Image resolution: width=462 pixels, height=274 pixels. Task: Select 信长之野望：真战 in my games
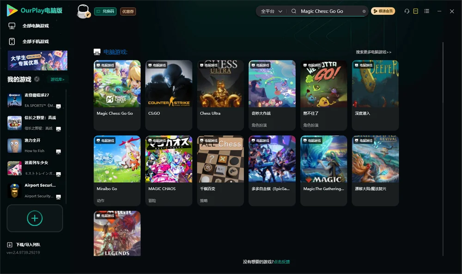tap(35, 123)
